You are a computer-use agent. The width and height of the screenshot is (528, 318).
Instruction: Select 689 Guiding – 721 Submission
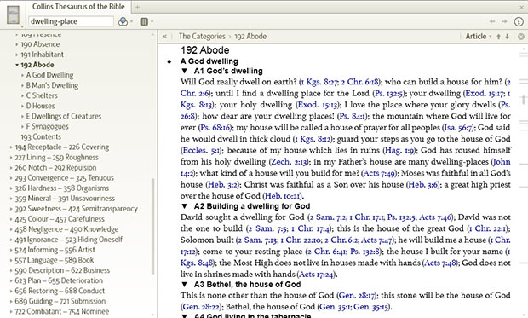(60, 301)
